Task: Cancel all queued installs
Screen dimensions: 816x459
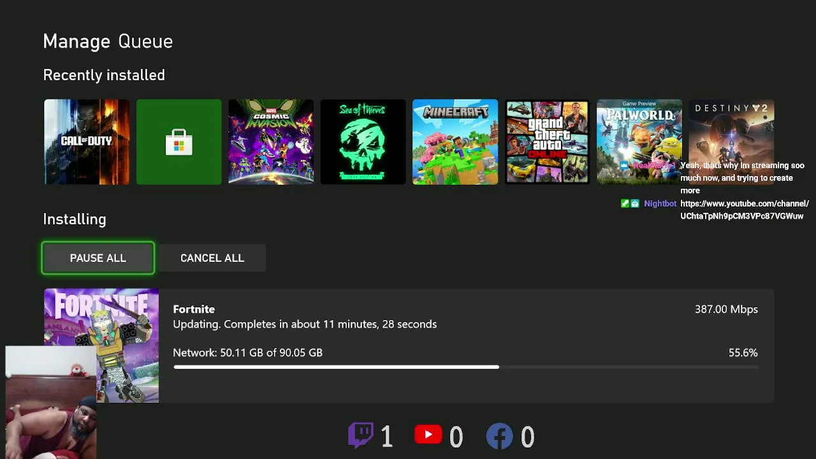Action: pyautogui.click(x=212, y=258)
